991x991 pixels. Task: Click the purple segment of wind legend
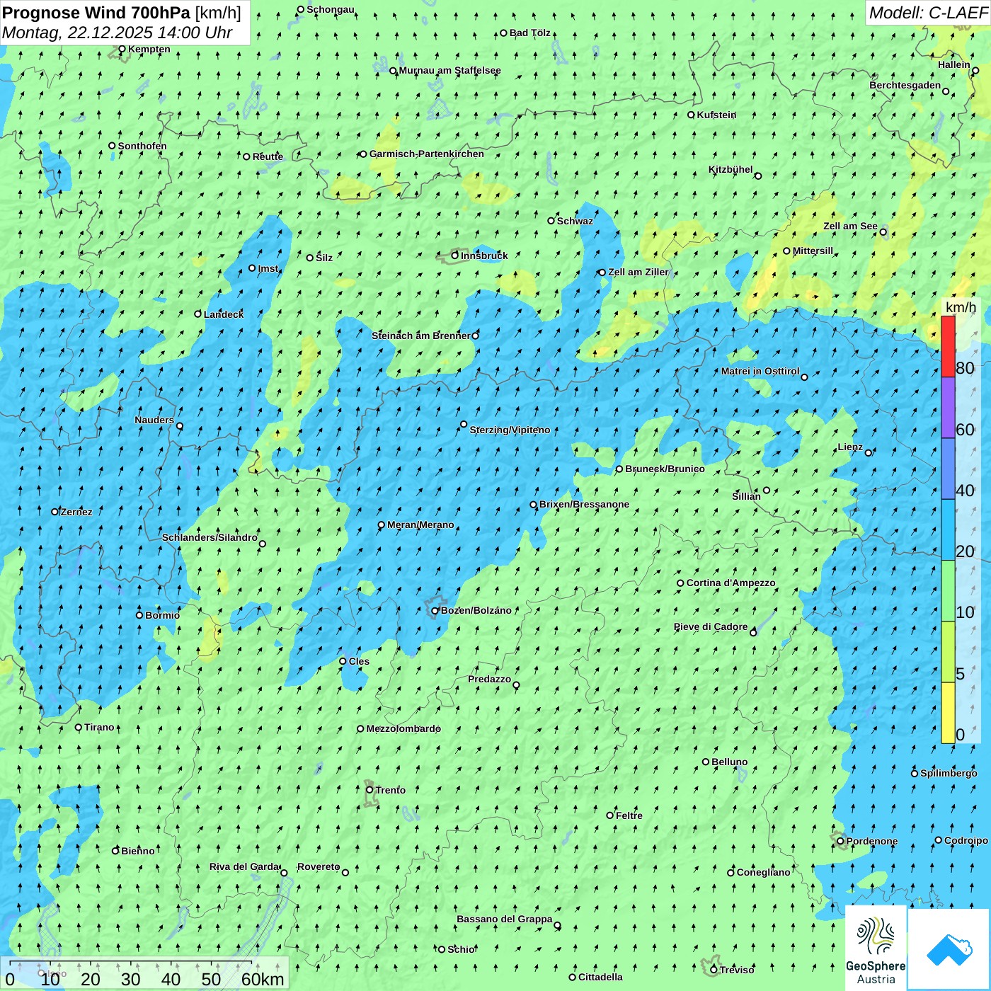[948, 408]
